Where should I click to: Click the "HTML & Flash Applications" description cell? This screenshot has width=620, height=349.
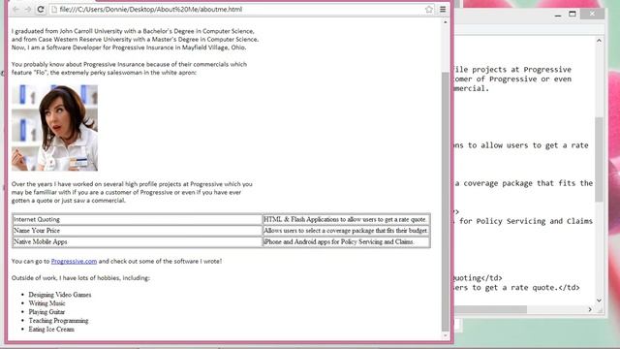(x=347, y=219)
